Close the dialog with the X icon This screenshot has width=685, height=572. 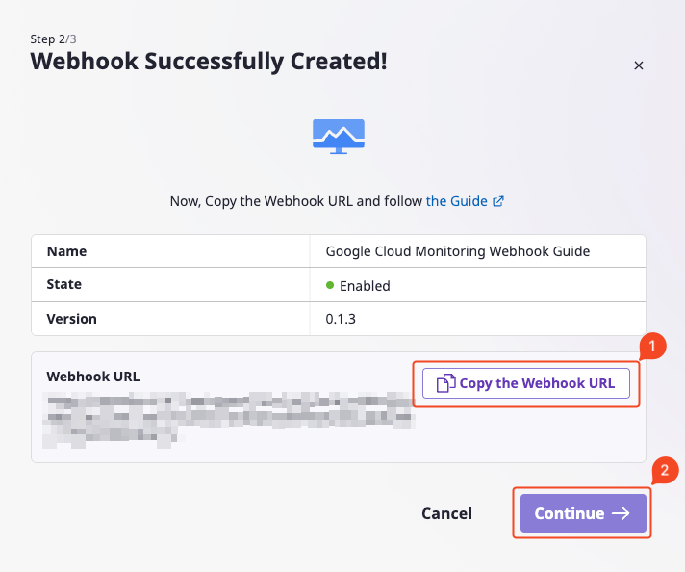(x=639, y=65)
